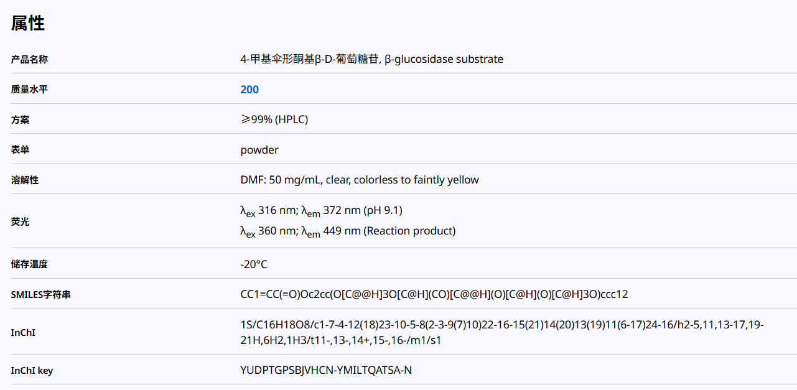The height and width of the screenshot is (390, 797).
Task: Click the ≥99% (HPLC) assay value
Action: pyautogui.click(x=274, y=119)
